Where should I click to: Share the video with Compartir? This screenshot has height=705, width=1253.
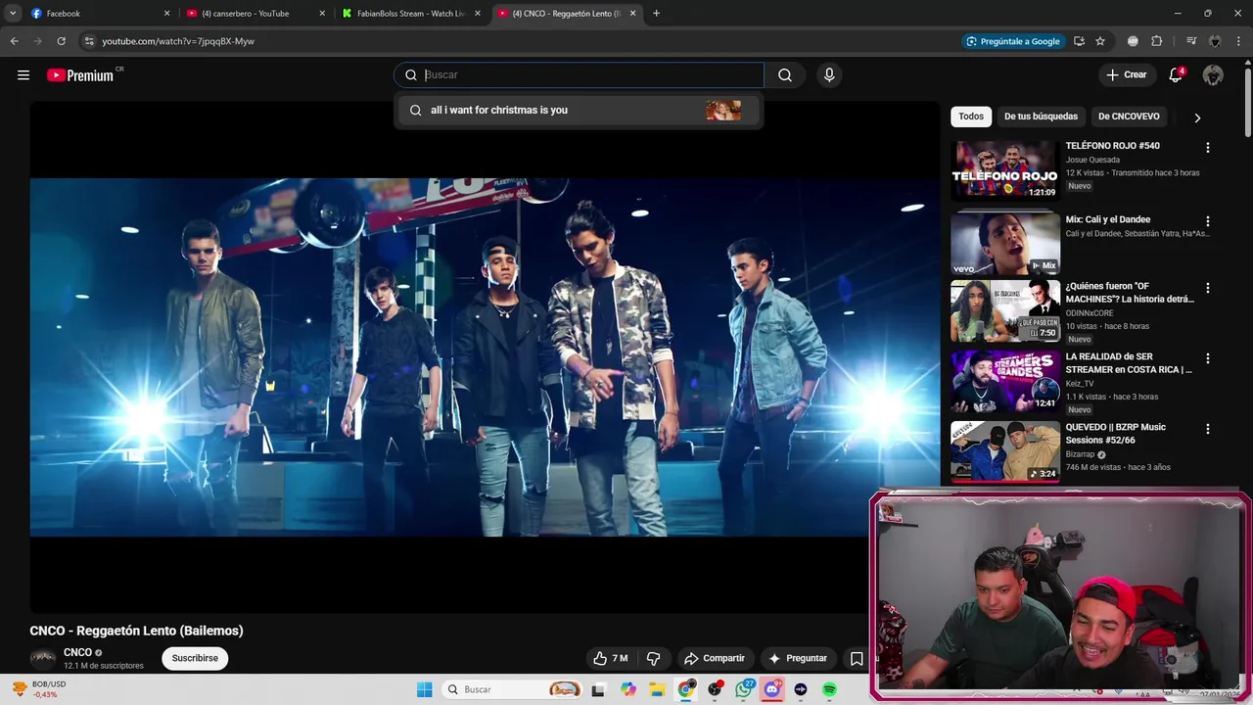[715, 658]
